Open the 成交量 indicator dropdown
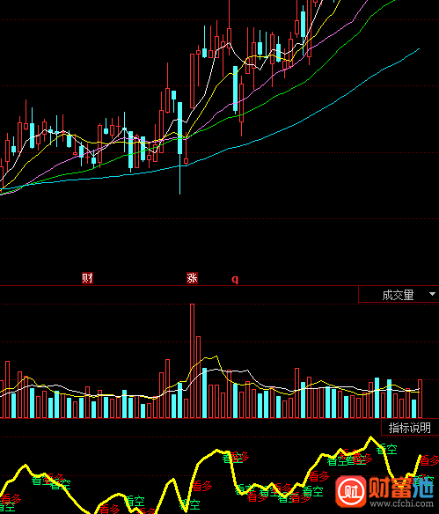439x514 pixels. point(399,294)
